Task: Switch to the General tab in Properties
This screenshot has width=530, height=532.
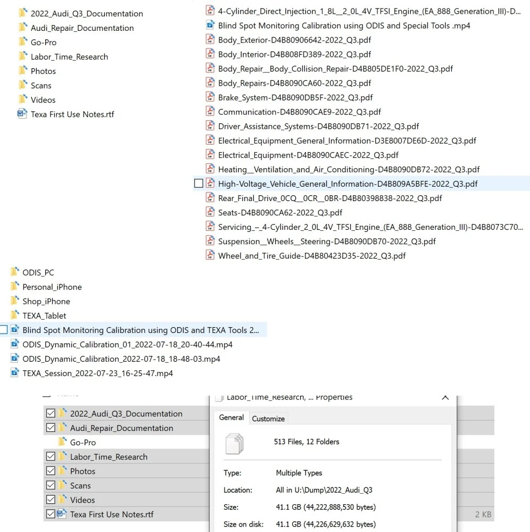Action: click(231, 418)
